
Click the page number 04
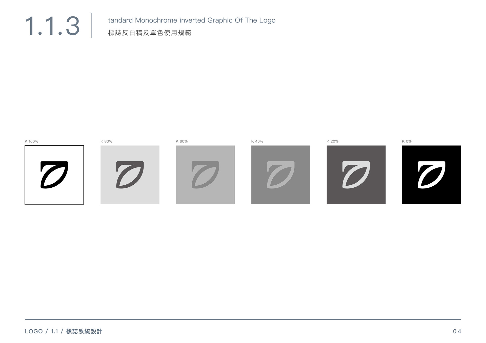(x=457, y=331)
